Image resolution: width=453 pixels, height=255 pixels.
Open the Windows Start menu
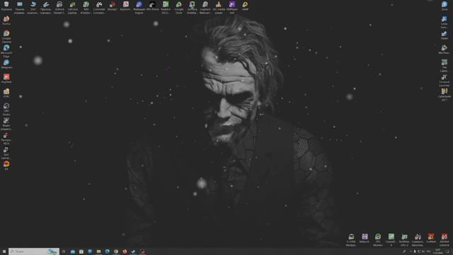4,251
